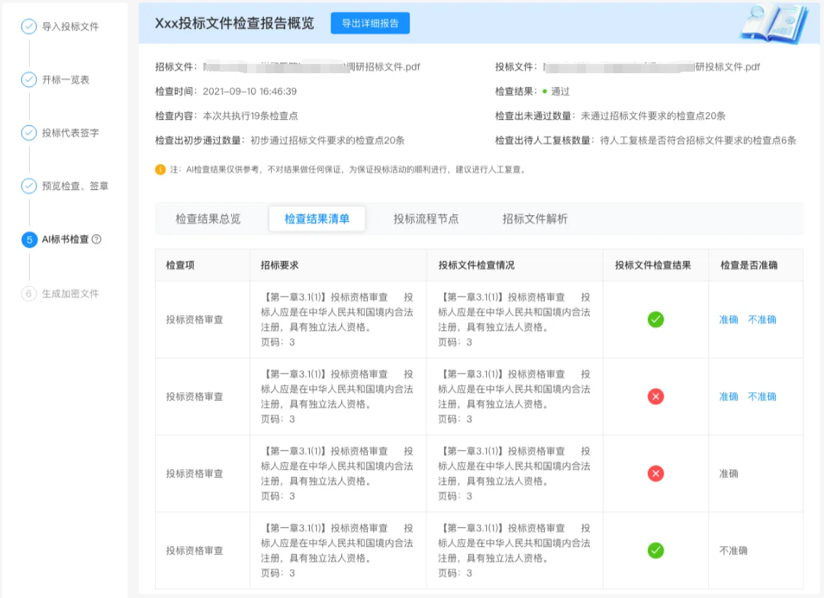Click step number 6 circle icon
Screen dimensions: 824x598
[29, 293]
